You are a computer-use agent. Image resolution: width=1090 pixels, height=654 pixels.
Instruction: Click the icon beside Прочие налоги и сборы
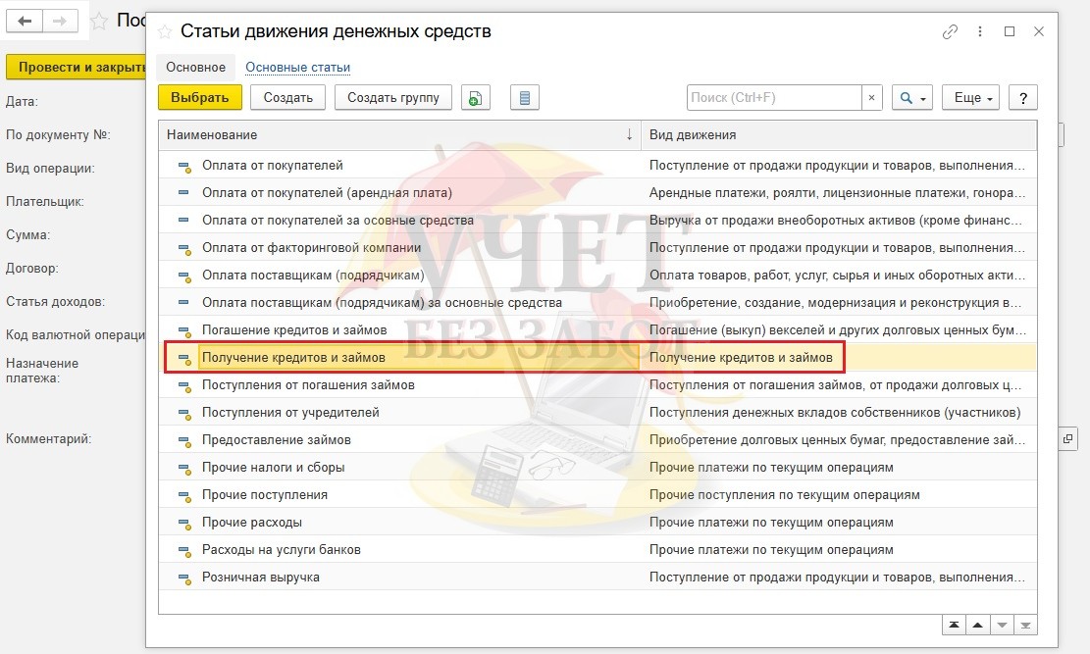pos(184,468)
